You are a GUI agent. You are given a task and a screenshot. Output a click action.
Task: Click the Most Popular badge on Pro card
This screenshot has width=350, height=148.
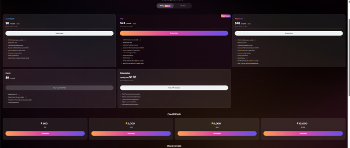click(226, 16)
